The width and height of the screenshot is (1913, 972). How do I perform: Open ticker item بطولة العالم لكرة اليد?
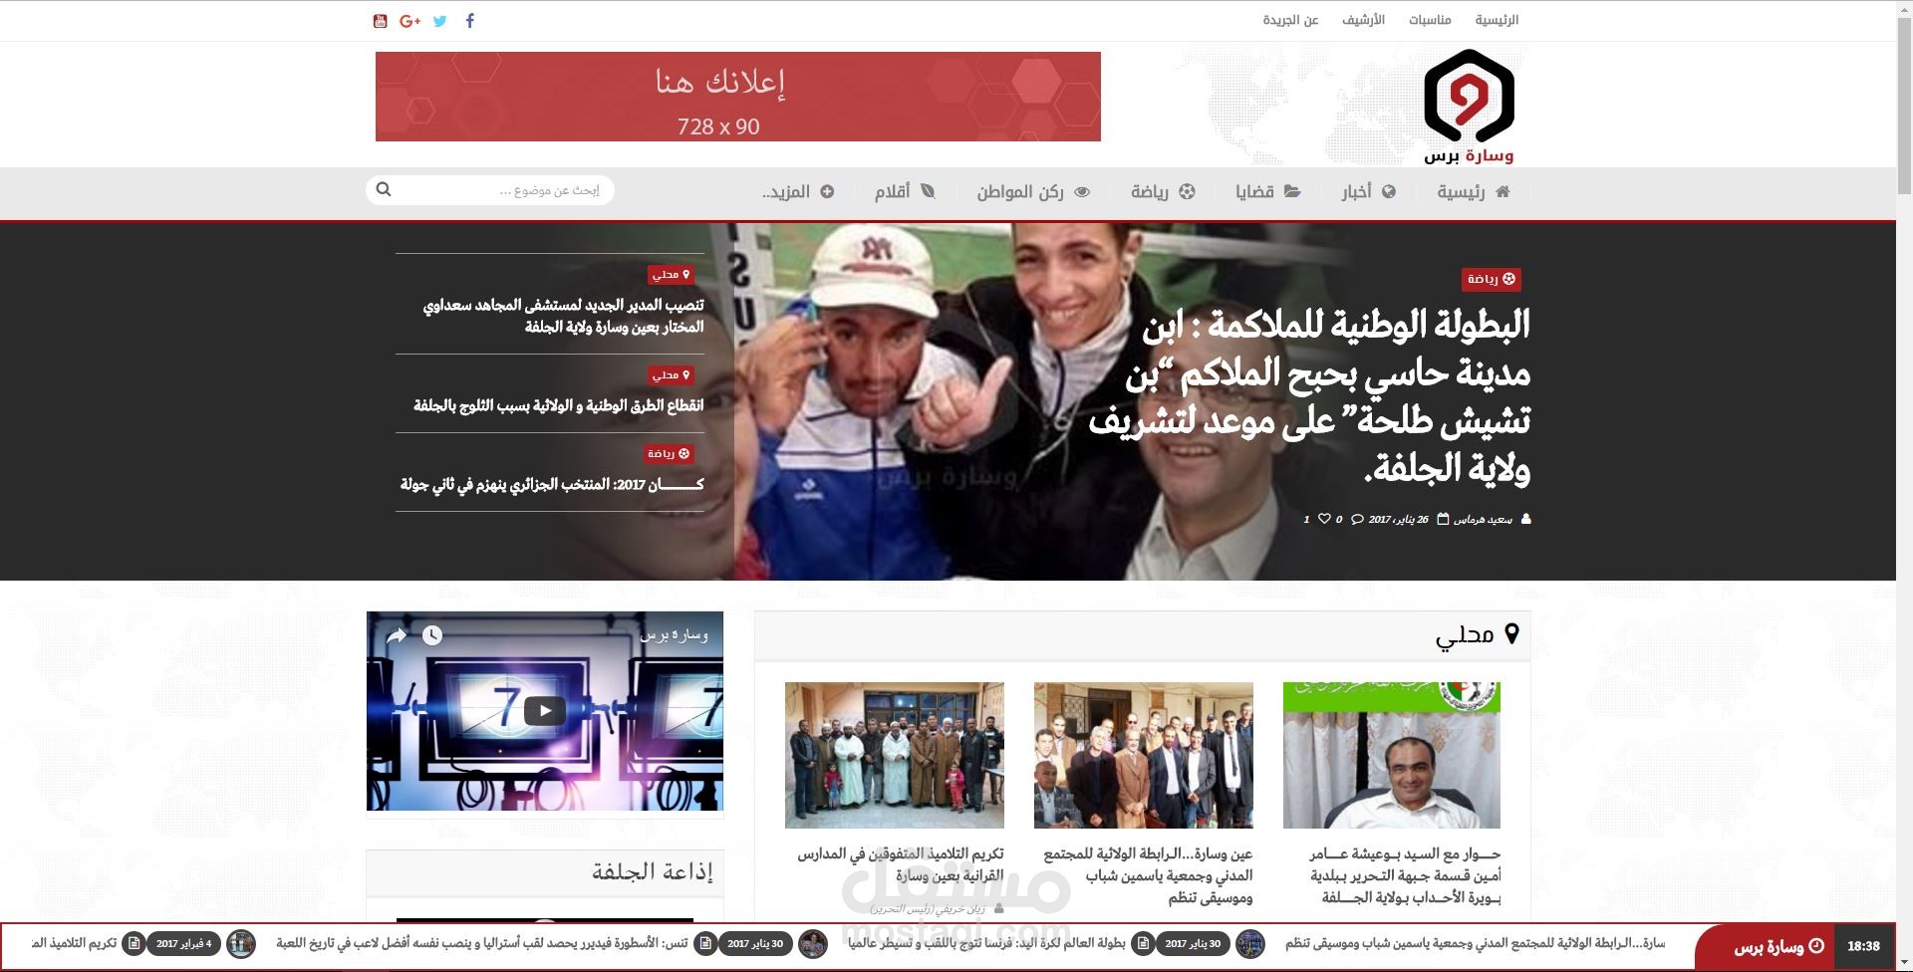coord(986,943)
